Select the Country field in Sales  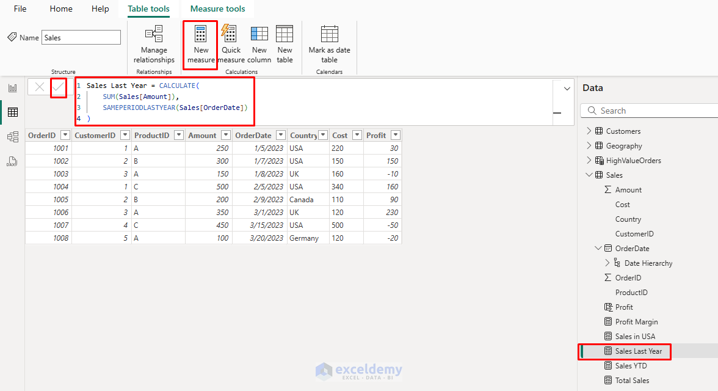point(628,219)
